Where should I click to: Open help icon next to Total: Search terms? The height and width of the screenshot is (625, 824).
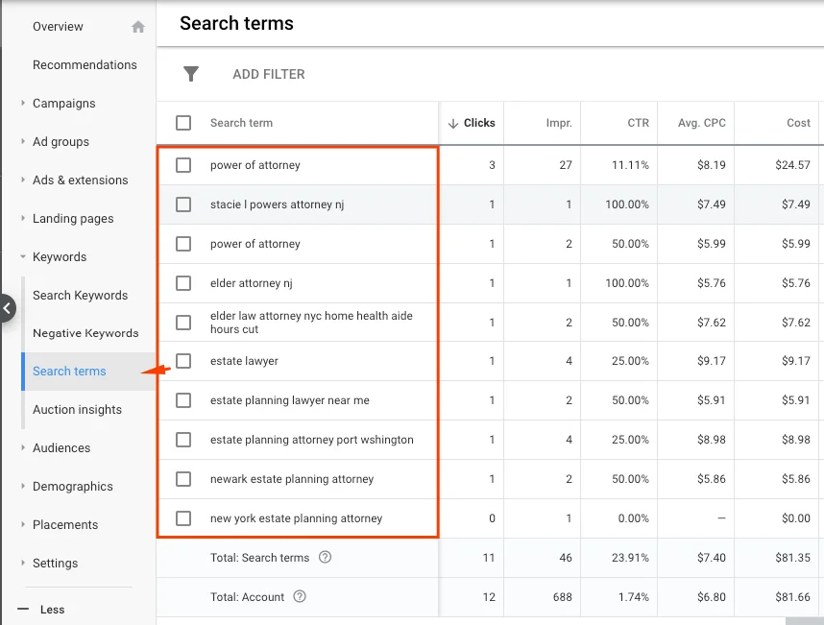pos(326,557)
